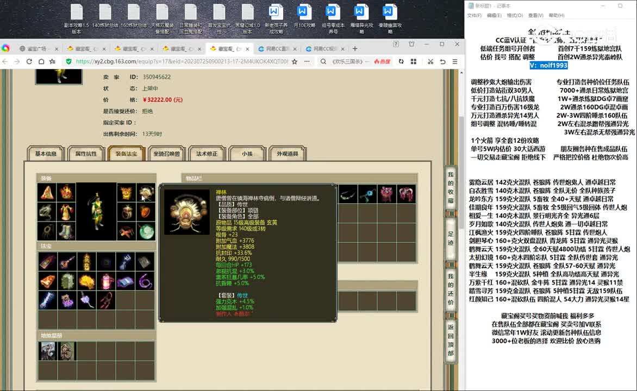Click the golden cloud treasure icon
The image size is (637, 391).
click(86, 281)
